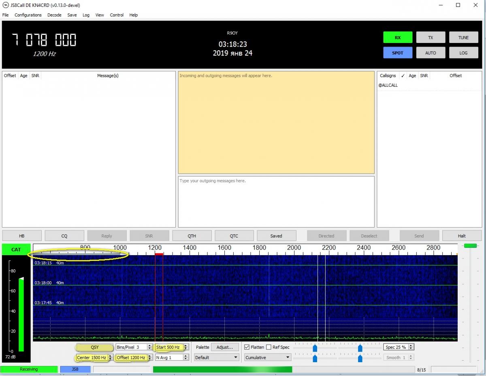Expand the Cumulative dropdown
This screenshot has height=376, width=486.
point(268,357)
